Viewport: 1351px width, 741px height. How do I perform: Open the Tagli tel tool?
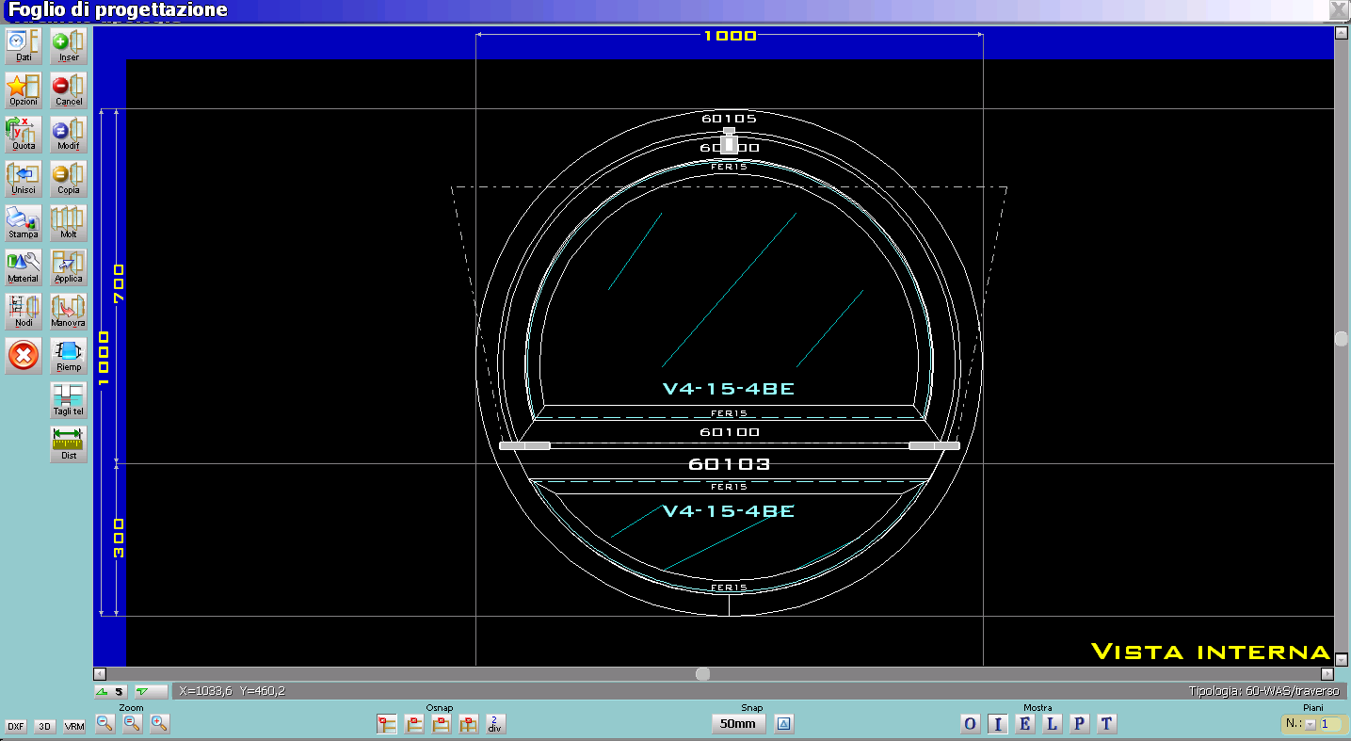pos(69,400)
